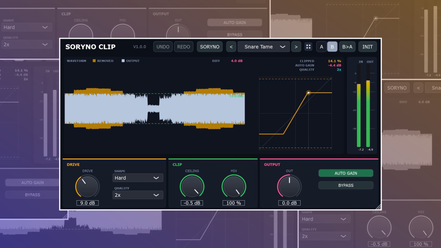Image resolution: width=441 pixels, height=248 pixels.
Task: Click the DRIVE section header
Action: coord(73,164)
